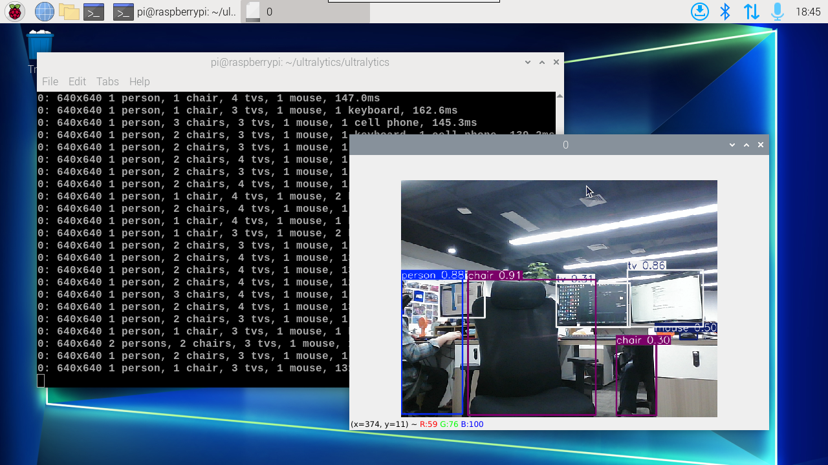Click the red "R:59" status value
This screenshot has width=828, height=465.
(x=428, y=424)
